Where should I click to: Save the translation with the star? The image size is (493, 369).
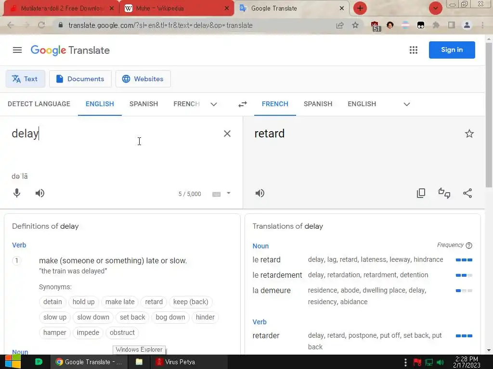click(x=469, y=134)
